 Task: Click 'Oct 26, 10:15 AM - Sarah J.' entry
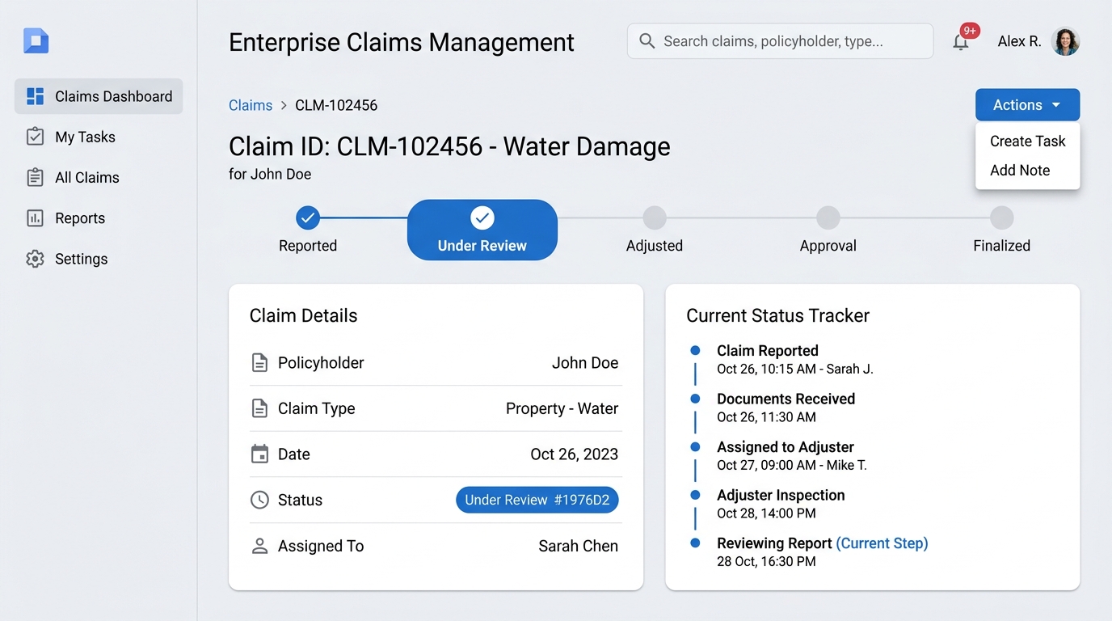(795, 369)
